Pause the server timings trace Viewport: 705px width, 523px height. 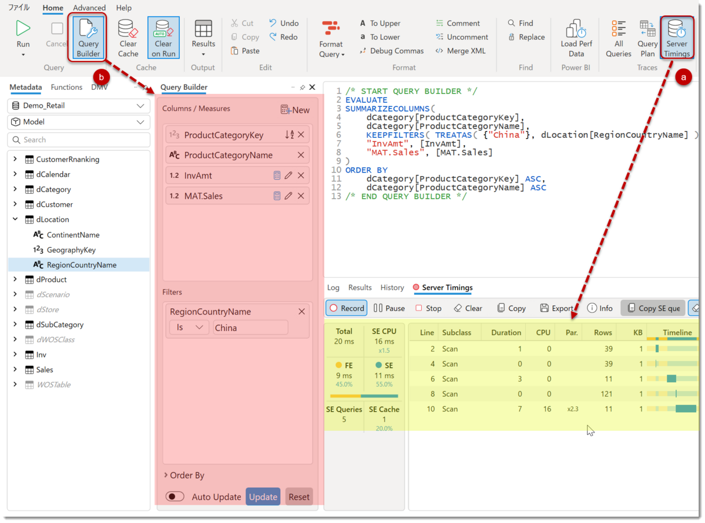(389, 308)
